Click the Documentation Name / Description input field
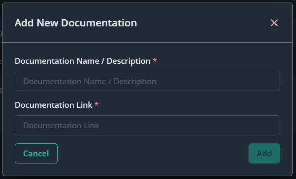 point(147,81)
